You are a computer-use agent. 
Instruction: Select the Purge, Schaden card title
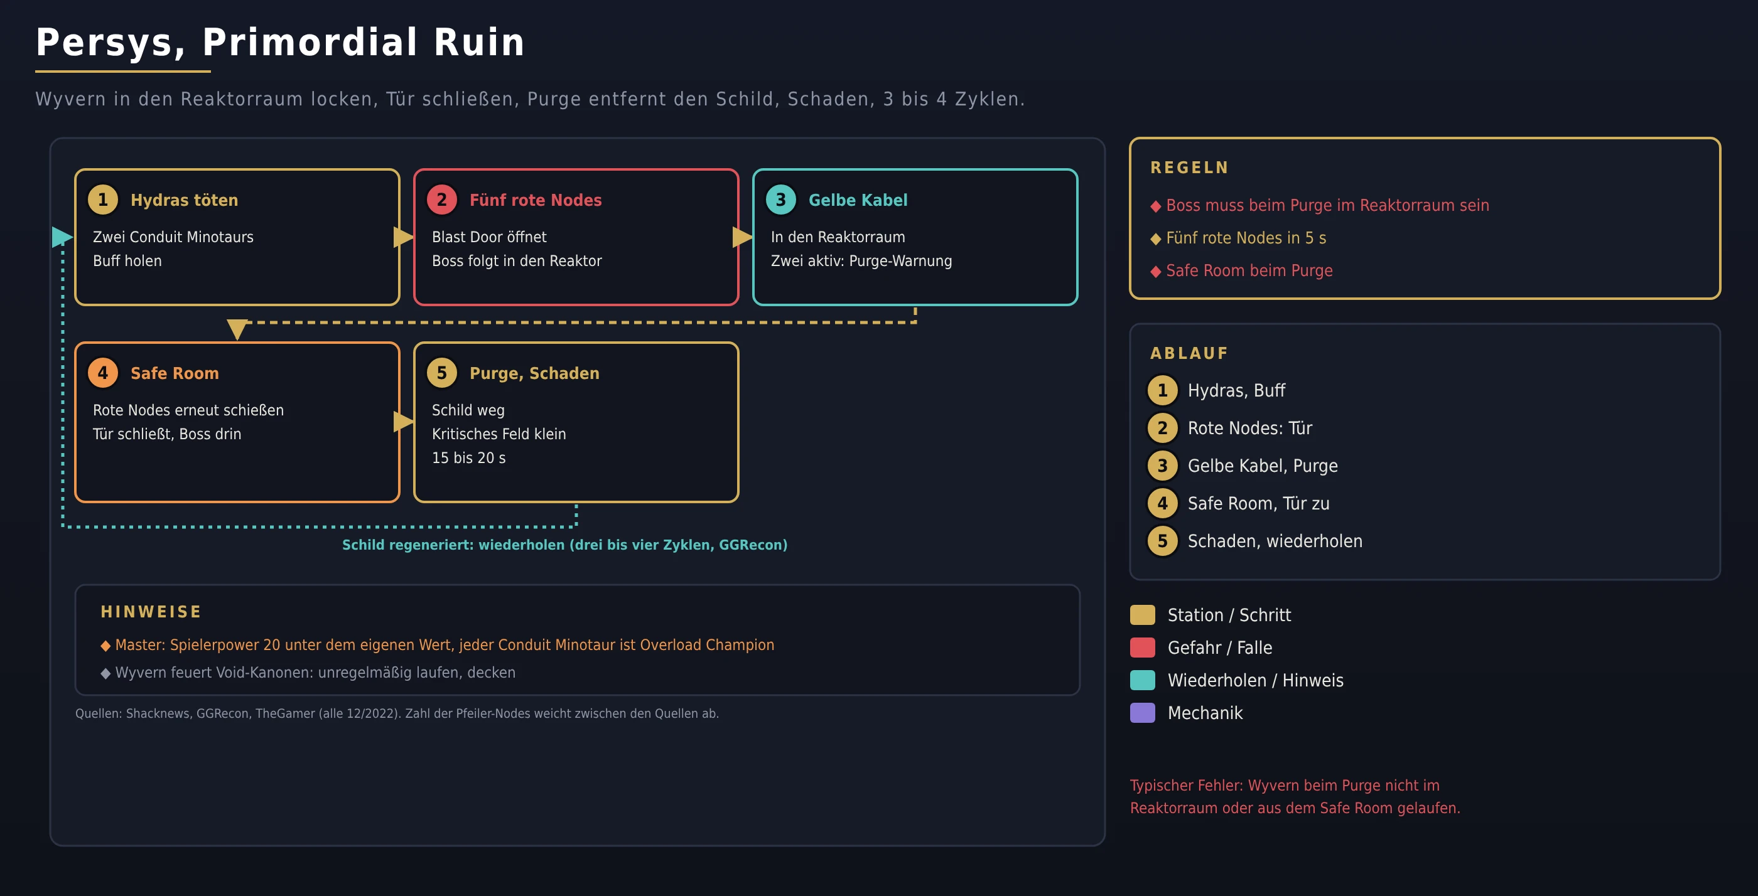(x=534, y=373)
